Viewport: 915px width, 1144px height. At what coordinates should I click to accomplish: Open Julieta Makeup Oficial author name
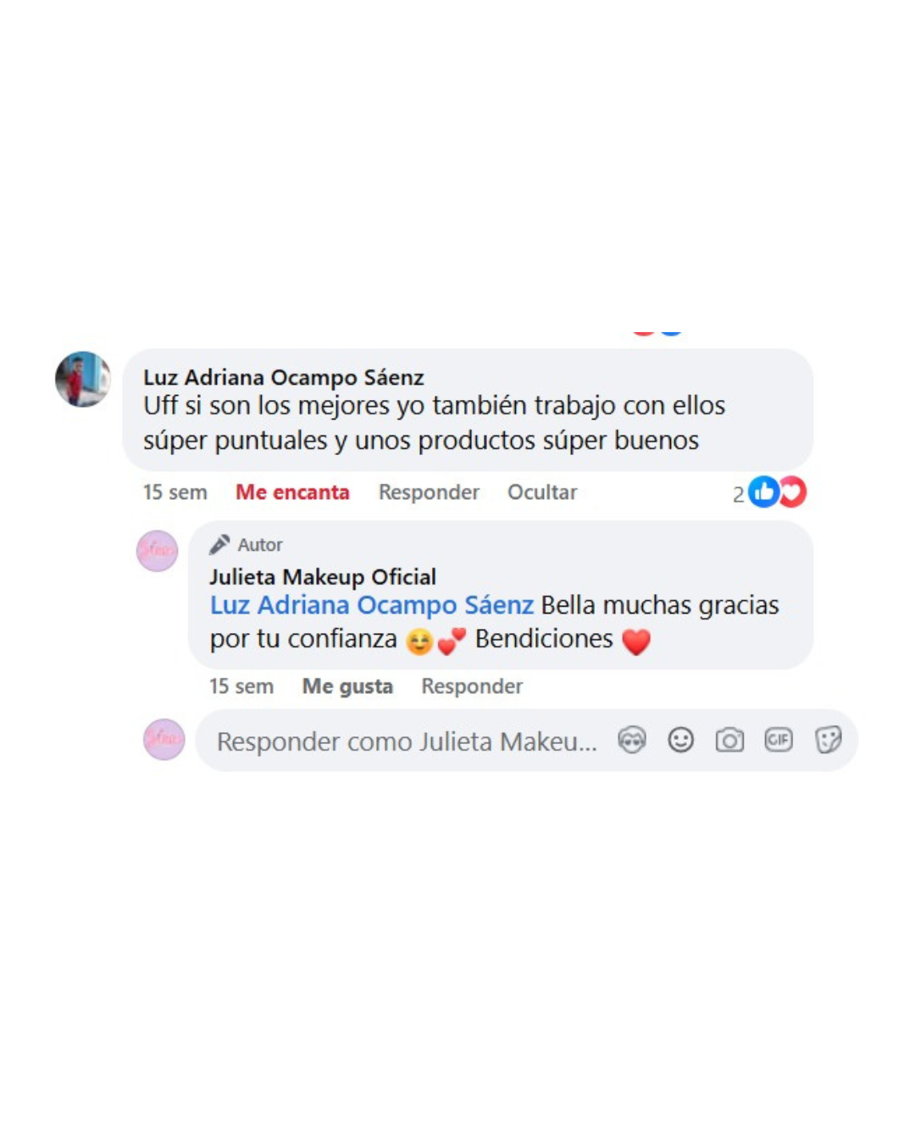[323, 577]
